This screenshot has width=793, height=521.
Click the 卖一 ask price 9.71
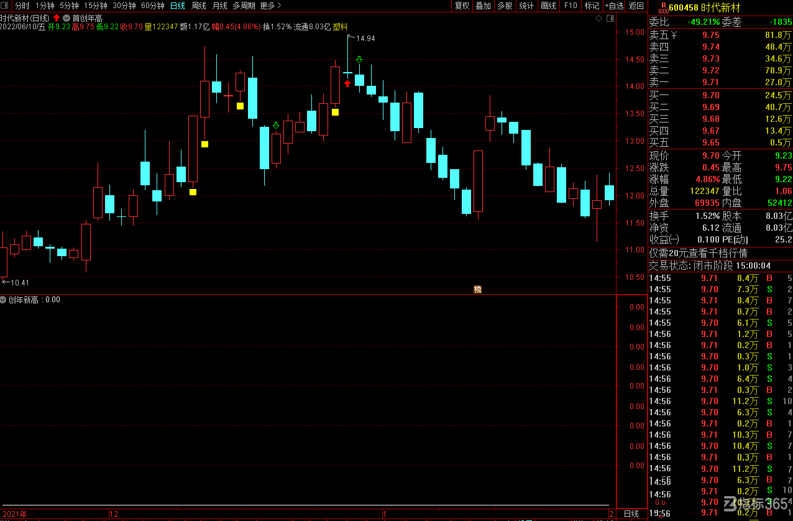pos(711,83)
